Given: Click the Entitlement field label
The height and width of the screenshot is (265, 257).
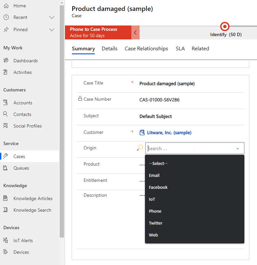Looking at the screenshot, I should click(x=95, y=180).
